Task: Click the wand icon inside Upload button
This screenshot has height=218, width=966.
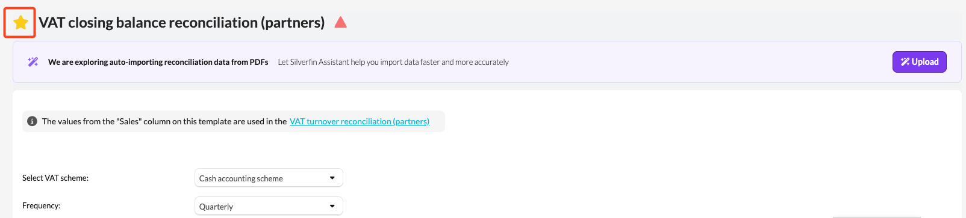Action: click(x=905, y=62)
